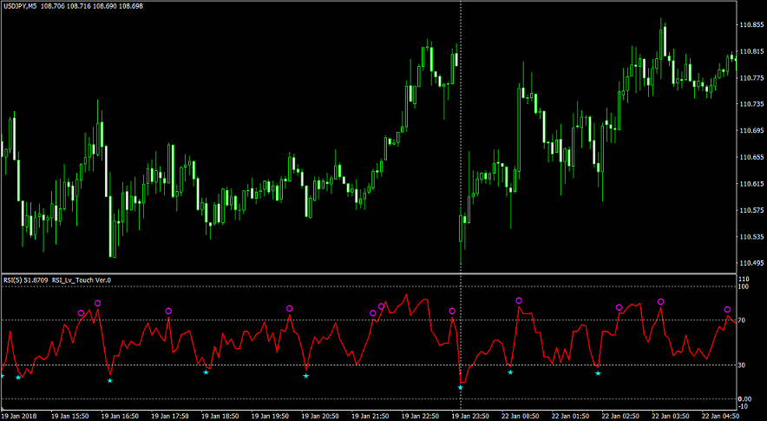Select the cyan star above the 19 Jan 16:50 label
Image resolution: width=767 pixels, height=421 pixels.
click(110, 380)
